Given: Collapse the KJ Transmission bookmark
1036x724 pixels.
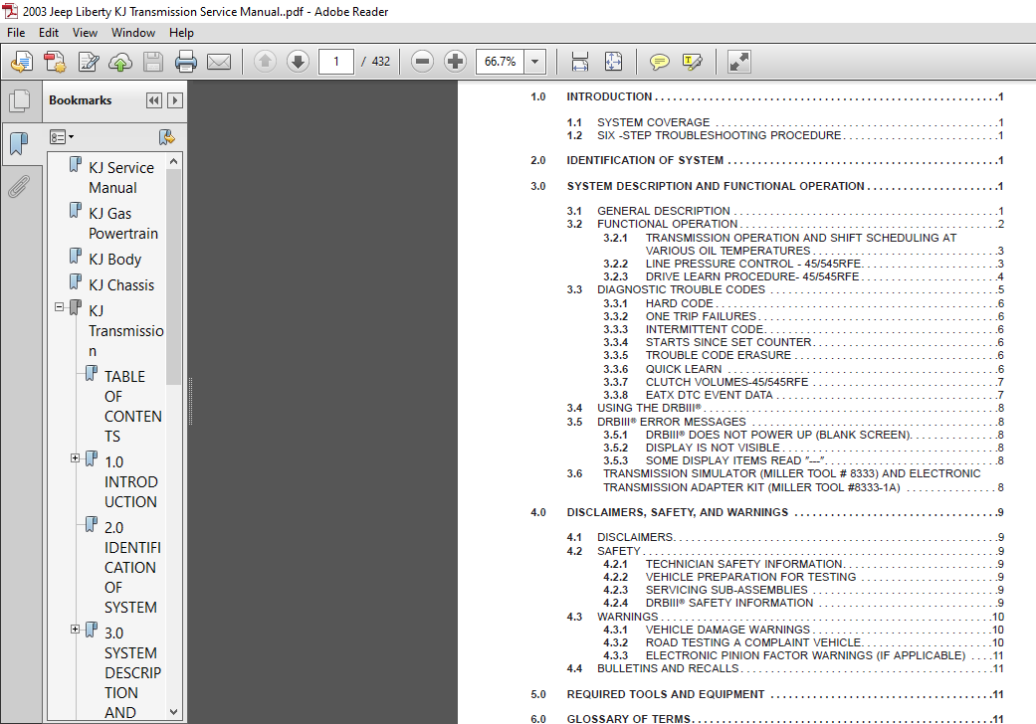Looking at the screenshot, I should pos(60,307).
